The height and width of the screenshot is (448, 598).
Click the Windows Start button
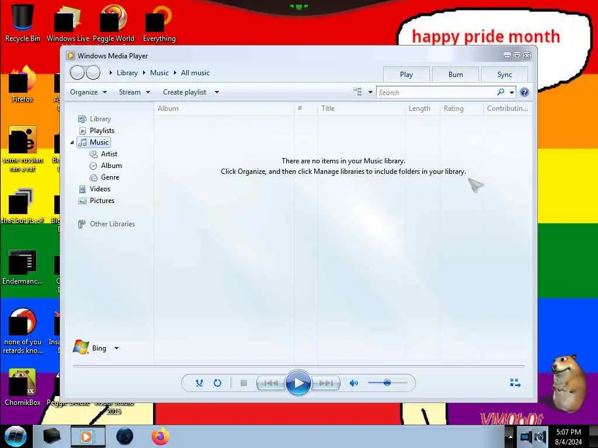pyautogui.click(x=16, y=436)
